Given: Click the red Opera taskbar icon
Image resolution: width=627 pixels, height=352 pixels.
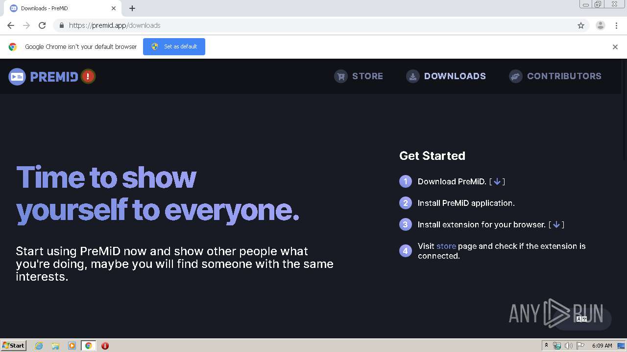Looking at the screenshot, I should pyautogui.click(x=105, y=346).
